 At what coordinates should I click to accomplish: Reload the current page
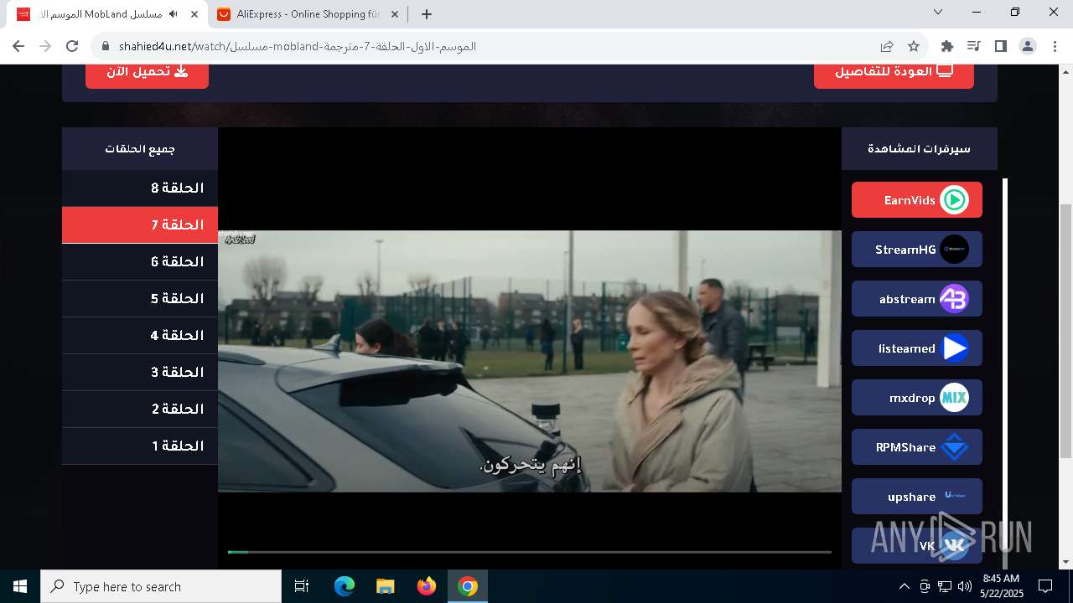pyautogui.click(x=72, y=46)
